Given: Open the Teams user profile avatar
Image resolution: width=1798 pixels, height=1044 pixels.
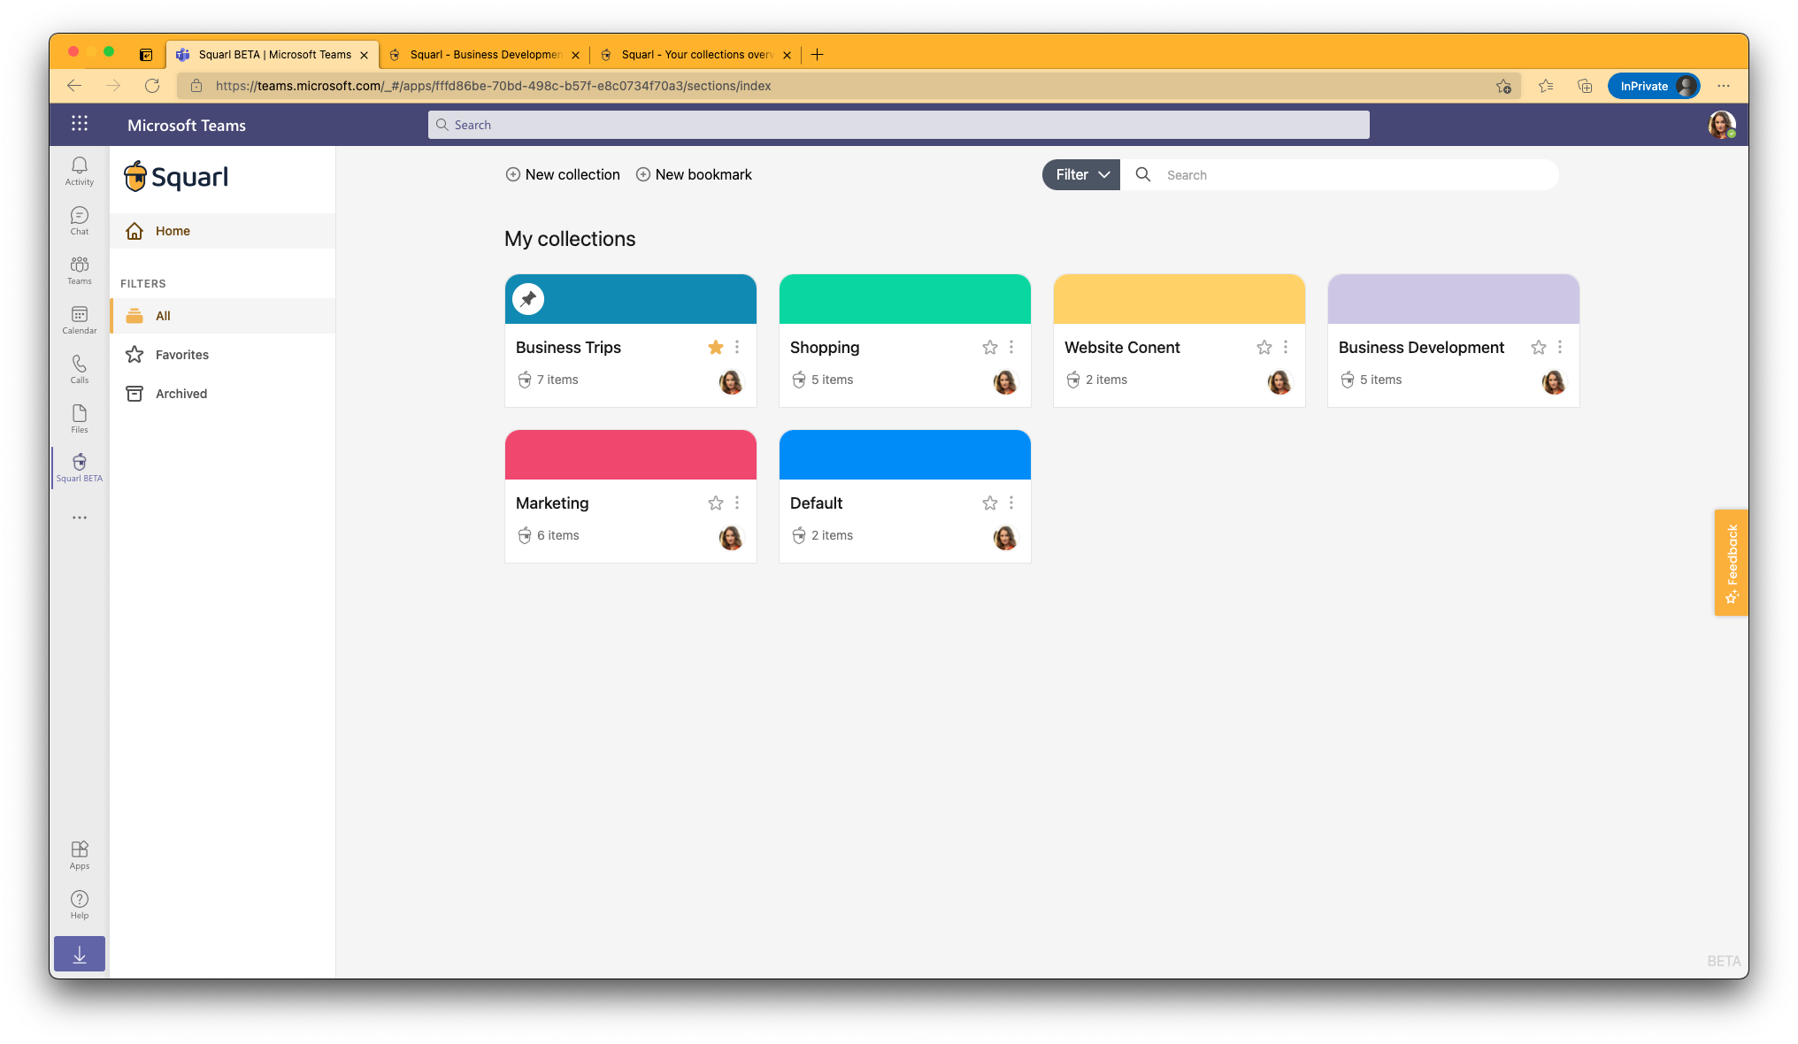Looking at the screenshot, I should pyautogui.click(x=1721, y=125).
